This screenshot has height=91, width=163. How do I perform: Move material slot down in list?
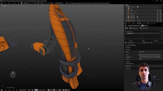point(161,38)
